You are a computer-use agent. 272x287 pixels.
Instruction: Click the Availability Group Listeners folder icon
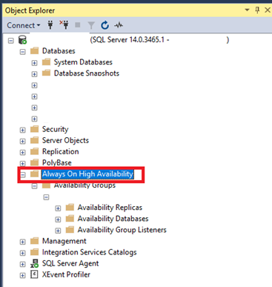(x=70, y=230)
